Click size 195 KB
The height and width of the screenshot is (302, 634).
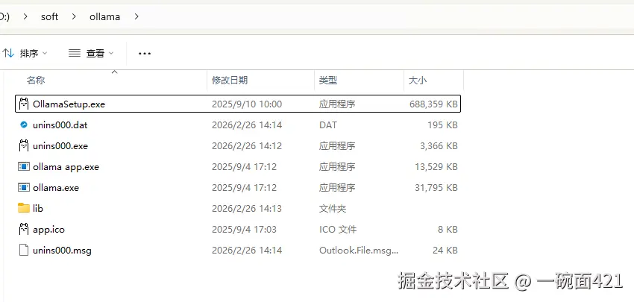tap(442, 125)
